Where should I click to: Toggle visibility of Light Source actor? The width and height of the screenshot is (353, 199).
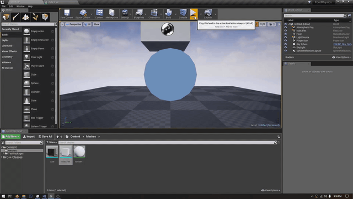tap(286, 38)
